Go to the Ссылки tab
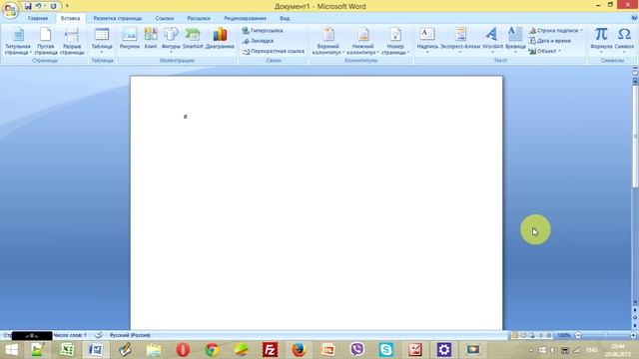Image resolution: width=639 pixels, height=359 pixels. tap(164, 18)
